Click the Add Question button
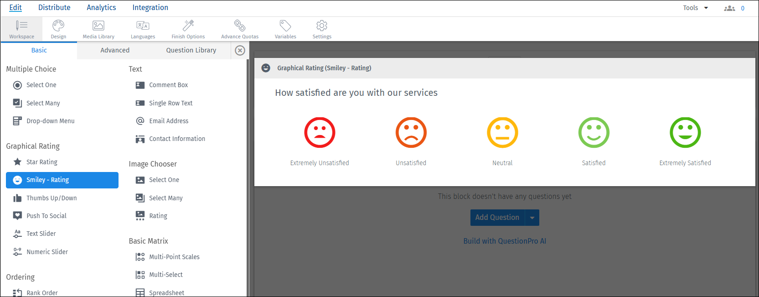The width and height of the screenshot is (759, 297). [497, 218]
